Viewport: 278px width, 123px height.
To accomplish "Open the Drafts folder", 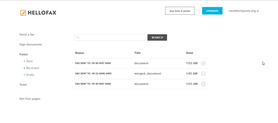I will click(x=30, y=75).
